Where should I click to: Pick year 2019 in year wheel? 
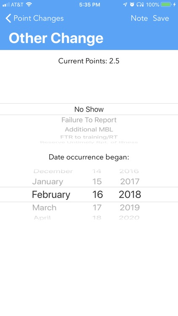pos(130,208)
